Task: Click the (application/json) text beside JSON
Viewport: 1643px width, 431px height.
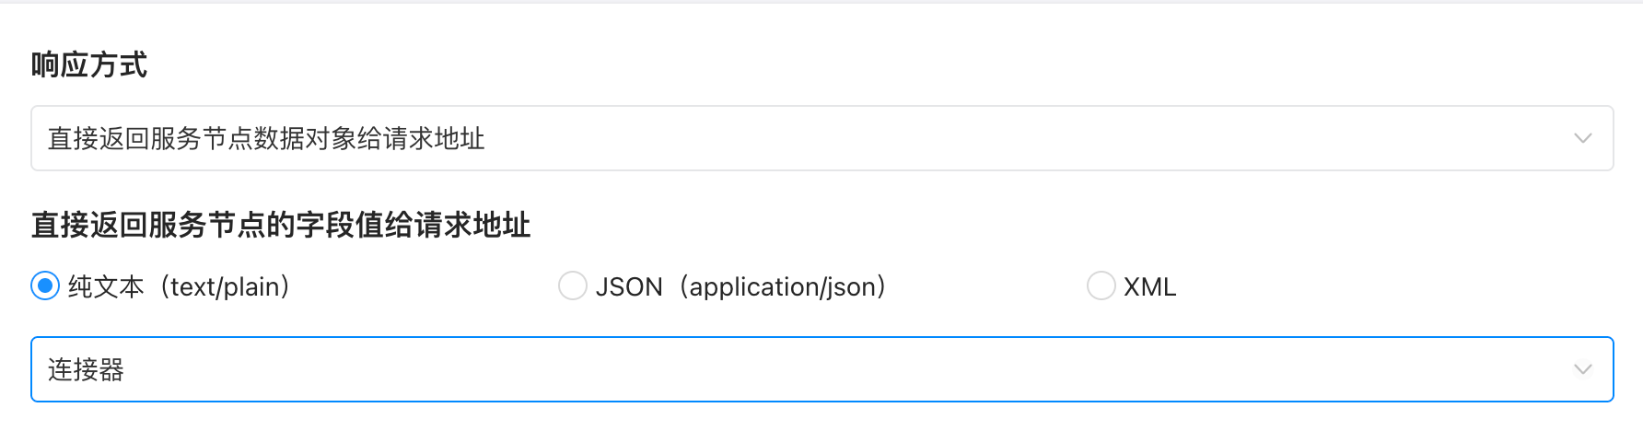Action: 783,287
